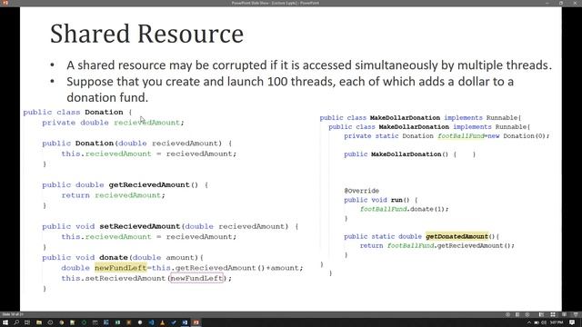This screenshot has height=327, width=582.
Task: Go to previous slide using status bar arrow
Action: point(507,314)
